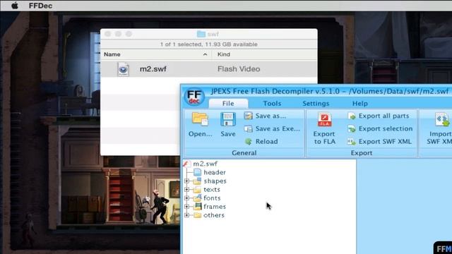Click the shapes folder icon
This screenshot has width=452, height=254.
click(x=198, y=181)
